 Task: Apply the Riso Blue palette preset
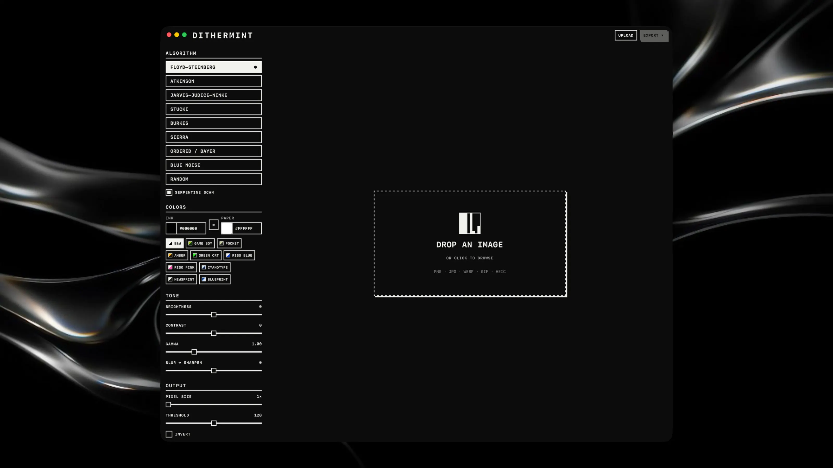click(x=239, y=255)
